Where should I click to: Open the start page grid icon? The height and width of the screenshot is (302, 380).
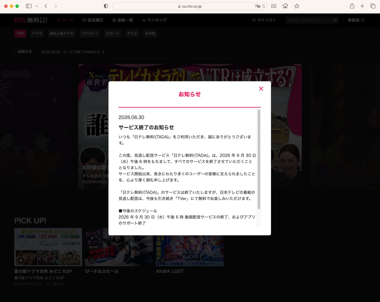tap(274, 6)
